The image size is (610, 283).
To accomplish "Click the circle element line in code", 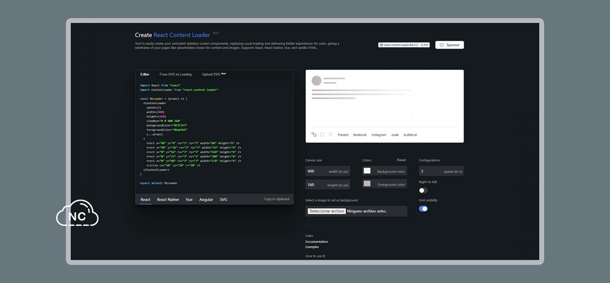I will coord(173,165).
